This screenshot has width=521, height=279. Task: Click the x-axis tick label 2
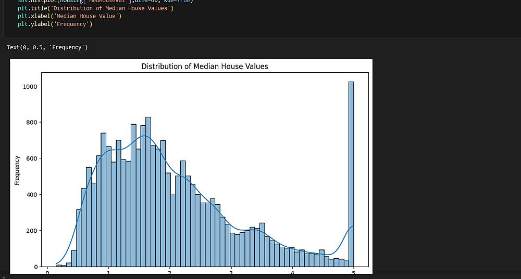[x=170, y=273]
